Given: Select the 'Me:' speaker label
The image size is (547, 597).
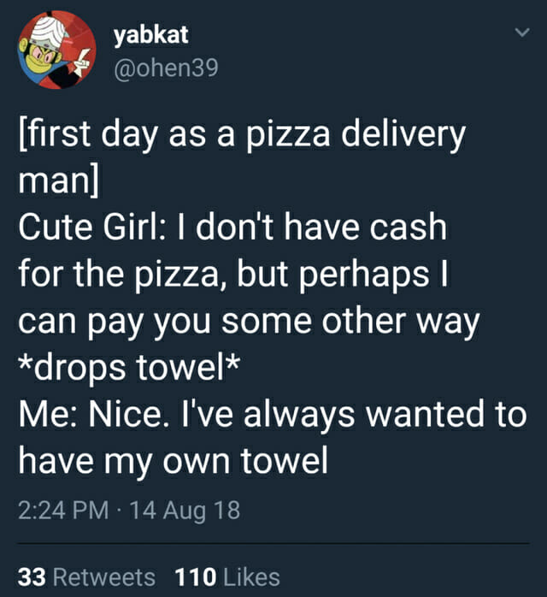Looking at the screenshot, I should (x=48, y=415).
